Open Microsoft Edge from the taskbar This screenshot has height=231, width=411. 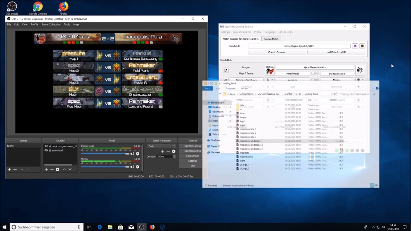(100, 227)
